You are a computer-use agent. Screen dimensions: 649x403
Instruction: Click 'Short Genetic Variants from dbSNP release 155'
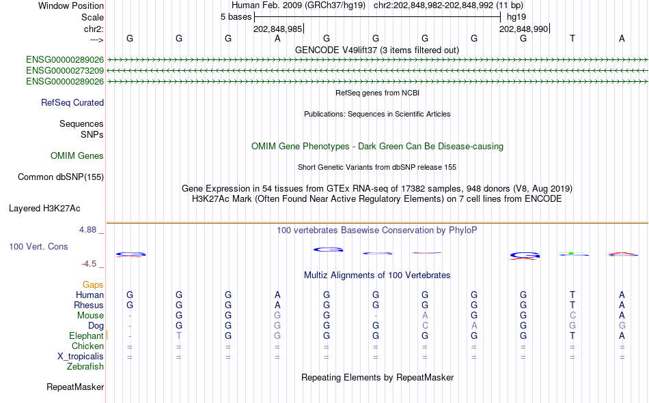pos(377,167)
